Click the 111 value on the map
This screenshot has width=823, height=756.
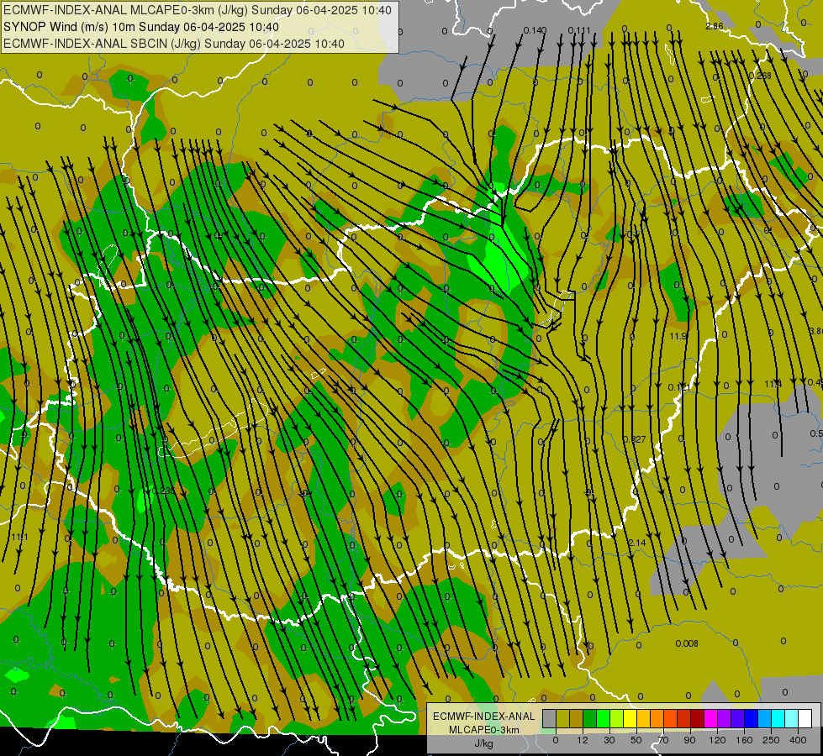pos(19,538)
